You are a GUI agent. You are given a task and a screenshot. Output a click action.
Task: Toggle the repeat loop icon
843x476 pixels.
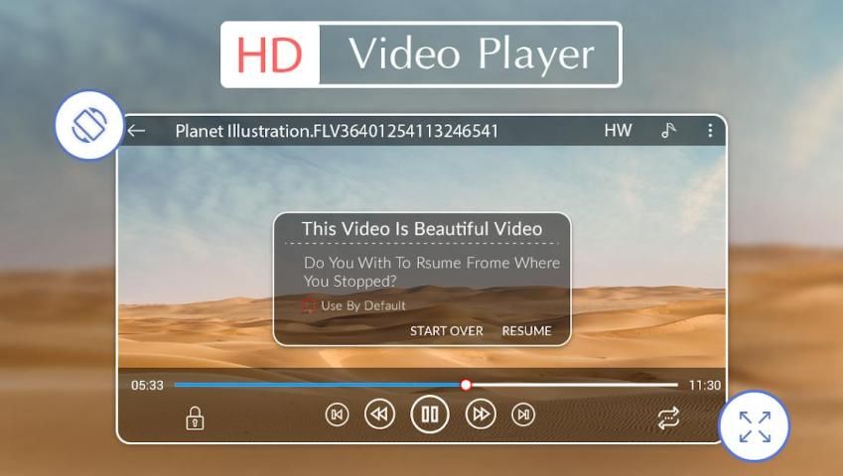pos(668,418)
